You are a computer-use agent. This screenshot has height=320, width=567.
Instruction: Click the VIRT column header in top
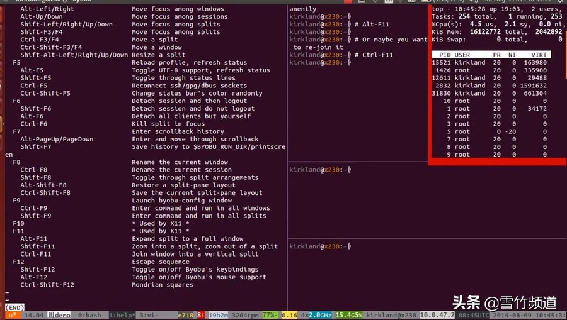click(x=539, y=55)
